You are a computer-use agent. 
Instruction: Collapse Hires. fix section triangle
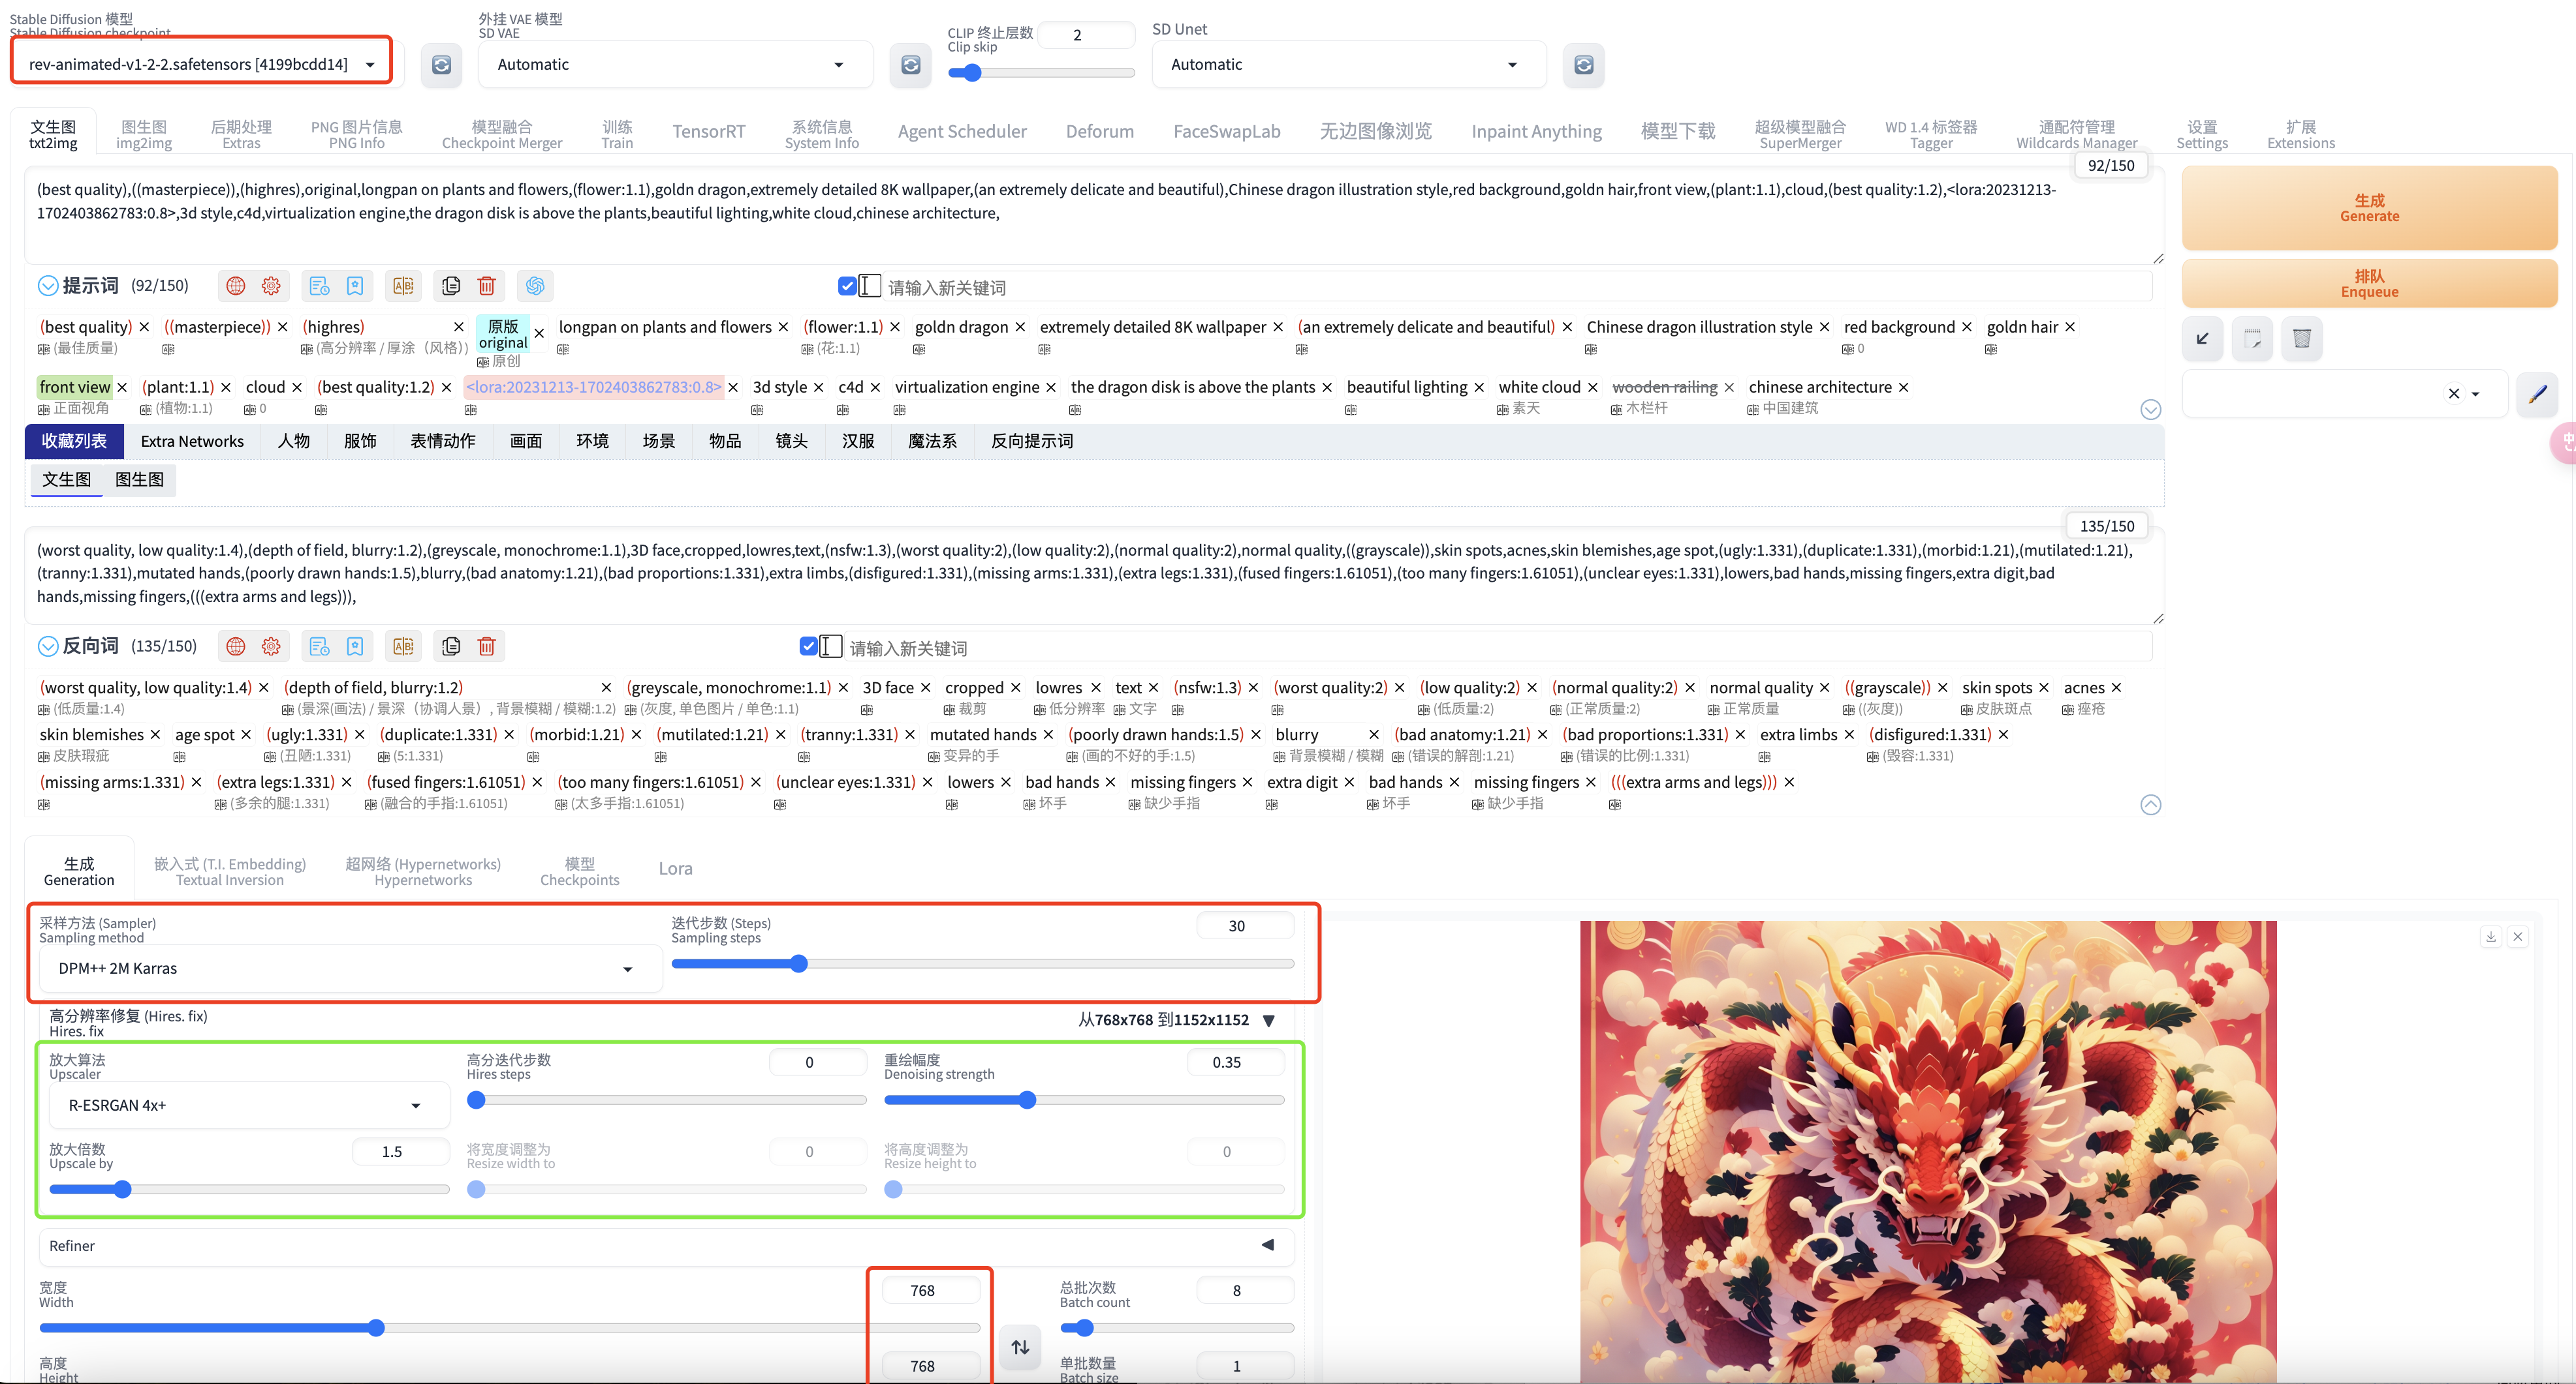[1269, 1020]
